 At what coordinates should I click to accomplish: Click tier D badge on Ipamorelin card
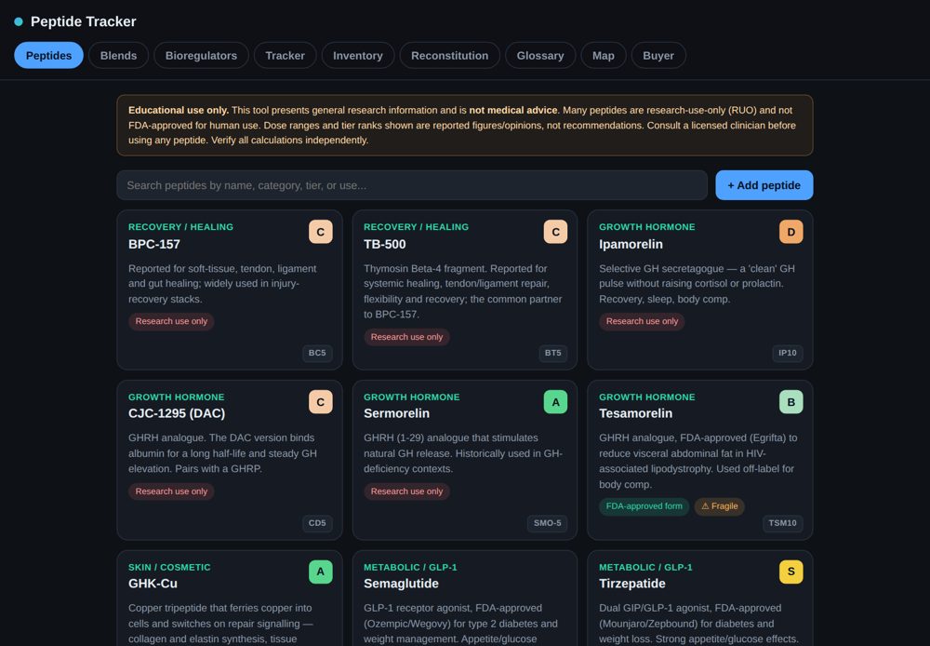[x=791, y=232]
